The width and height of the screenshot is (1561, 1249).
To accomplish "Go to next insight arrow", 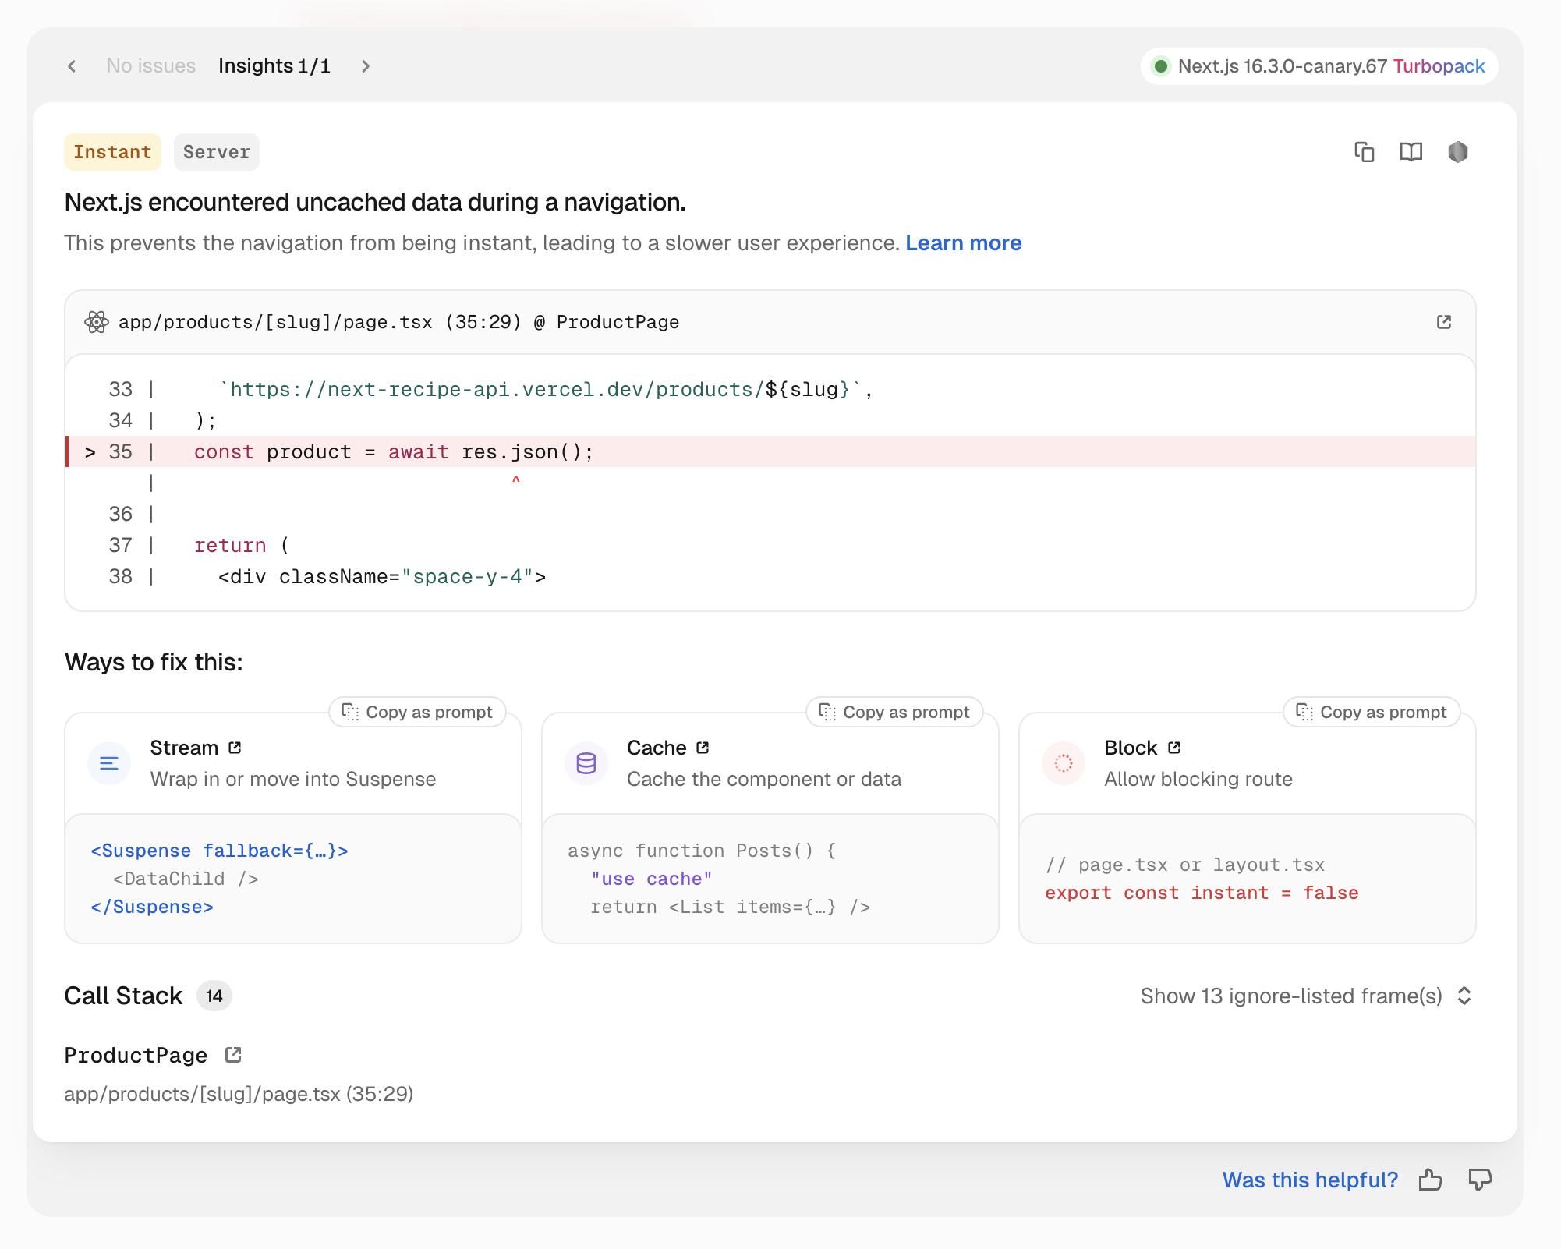I will click(x=366, y=66).
